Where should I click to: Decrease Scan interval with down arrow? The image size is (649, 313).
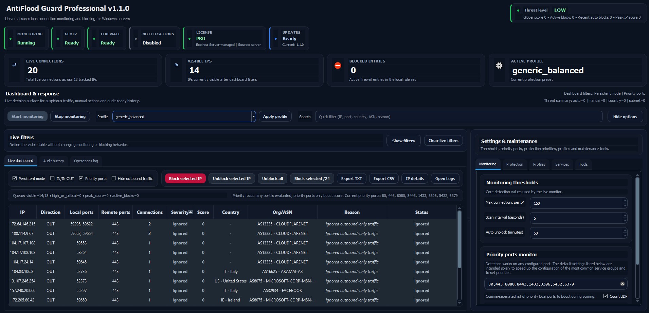pos(625,221)
